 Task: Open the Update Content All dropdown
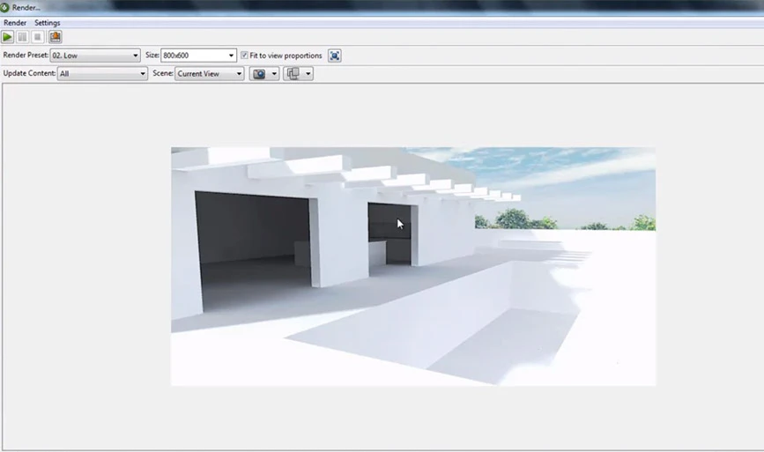102,73
